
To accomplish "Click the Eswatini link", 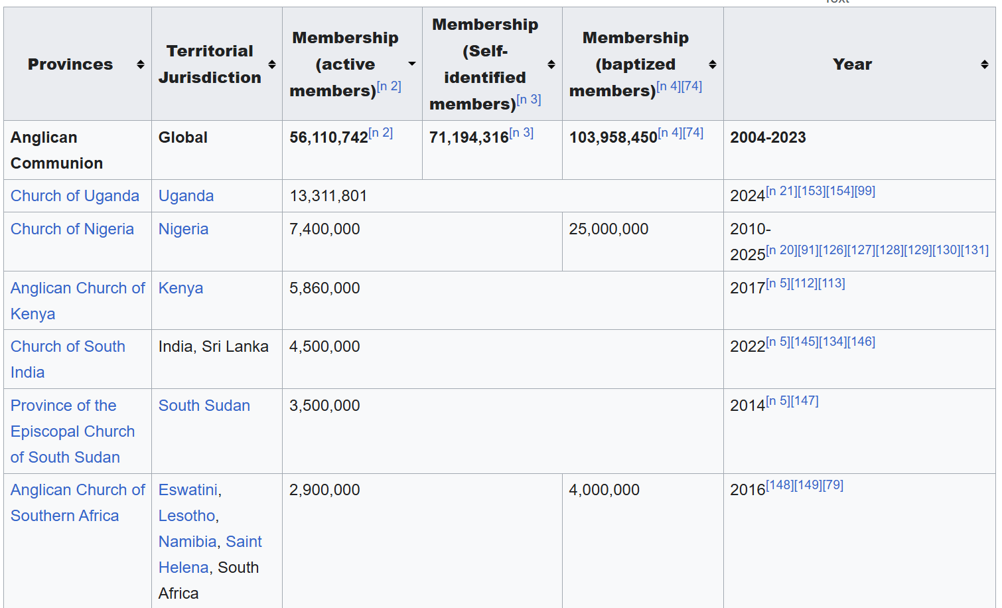I will (x=188, y=490).
